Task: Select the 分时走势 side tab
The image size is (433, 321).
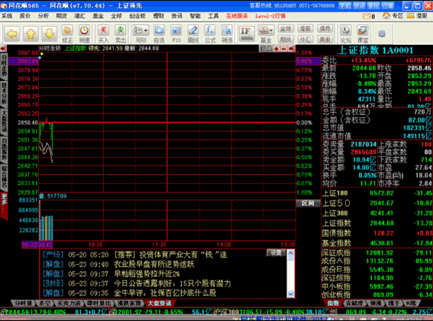Action: coord(4,66)
